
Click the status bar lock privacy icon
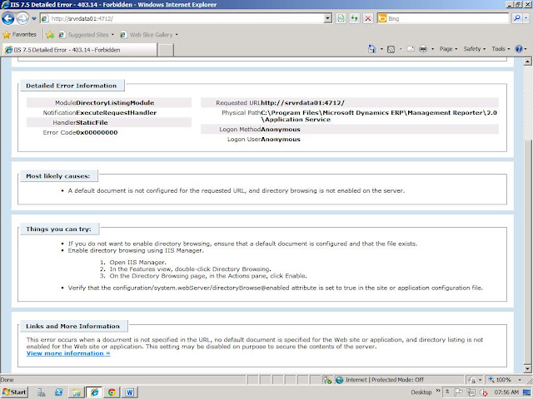pos(472,380)
